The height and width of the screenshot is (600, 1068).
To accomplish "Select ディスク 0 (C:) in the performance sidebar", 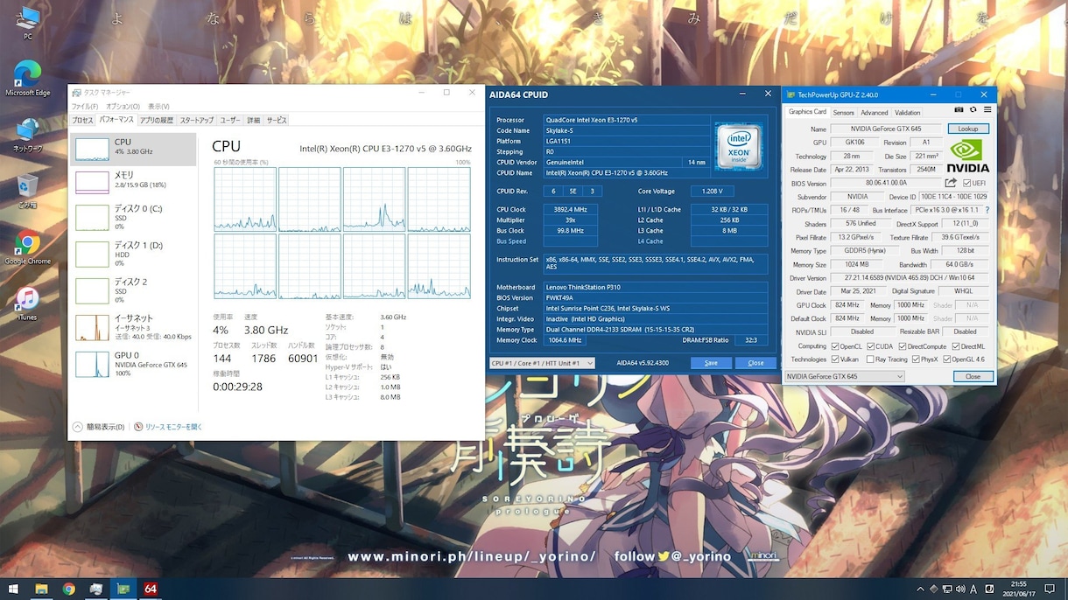I will [133, 217].
